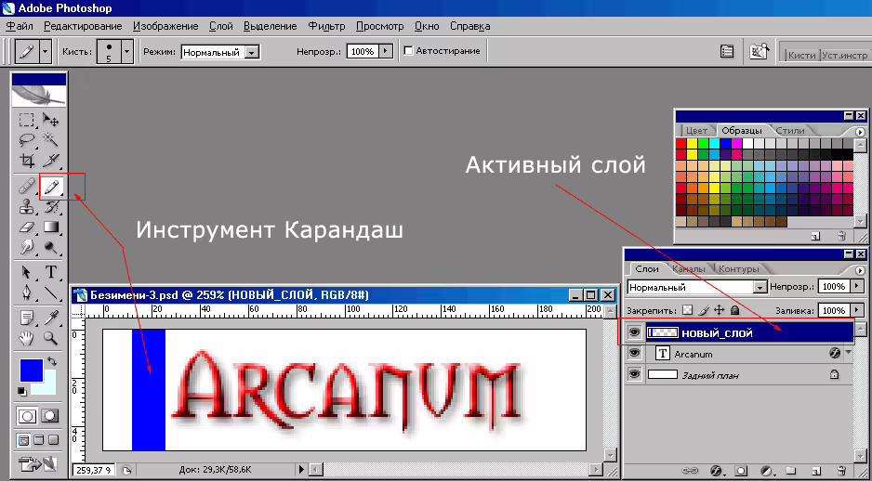Open options bar Непрозр. opacity slider arrow
The width and height of the screenshot is (872, 481).
point(387,51)
